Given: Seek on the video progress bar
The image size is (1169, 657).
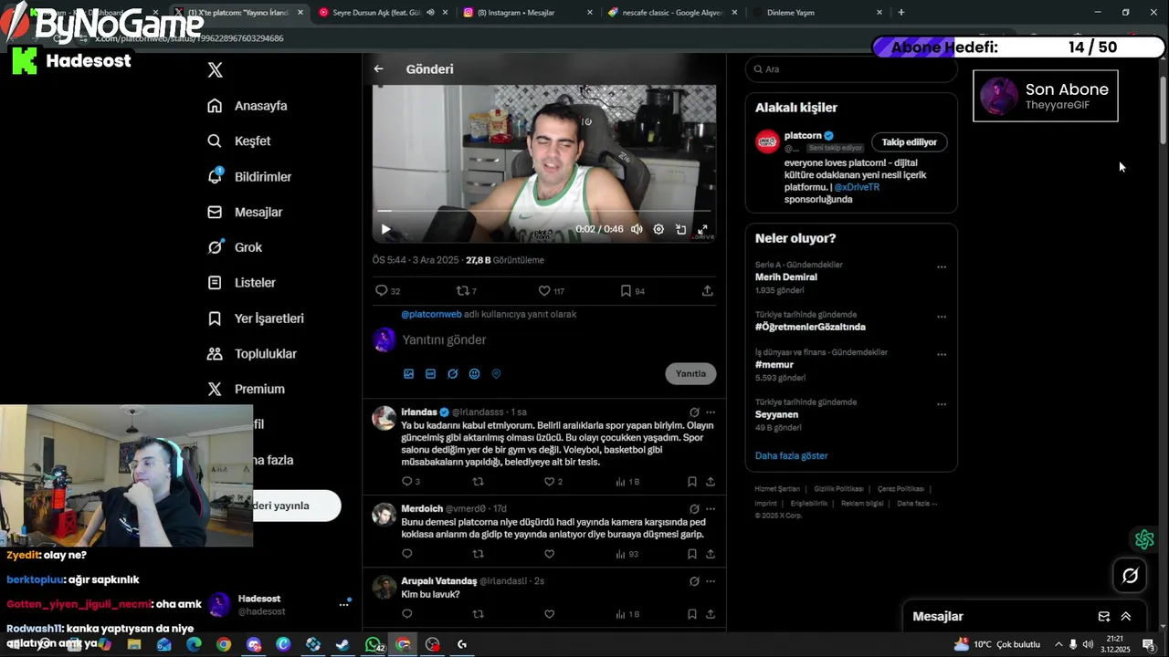Looking at the screenshot, I should pyautogui.click(x=544, y=211).
